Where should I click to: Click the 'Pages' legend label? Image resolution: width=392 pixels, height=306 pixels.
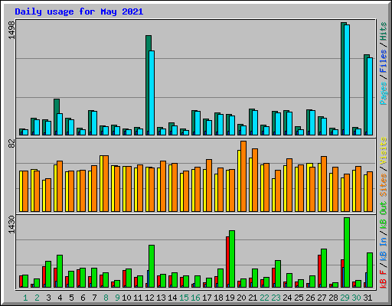coord(383,93)
